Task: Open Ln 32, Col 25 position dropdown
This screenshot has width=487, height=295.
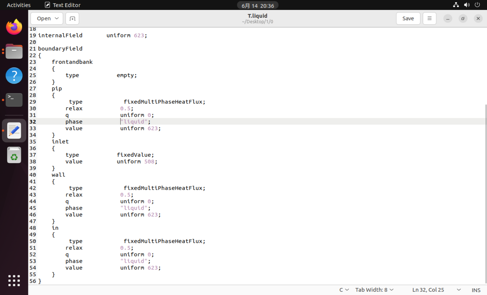Action: pos(437,290)
